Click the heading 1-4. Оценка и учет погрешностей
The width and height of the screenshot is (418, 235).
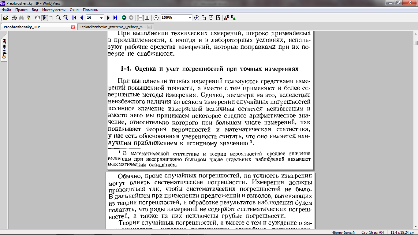[x=210, y=69]
